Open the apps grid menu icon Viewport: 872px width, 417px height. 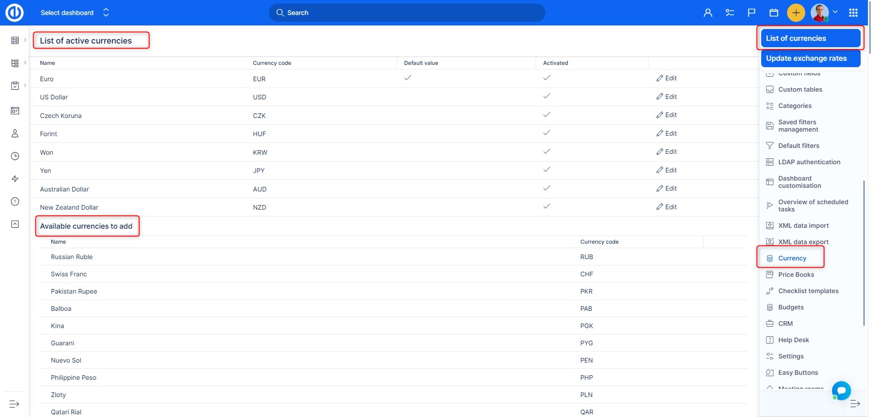pos(853,13)
